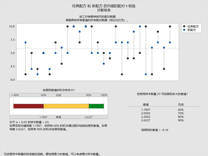This screenshot has height=156, width=208.
Task: Click the 60% table cell
Action: pyautogui.click(x=181, y=110)
